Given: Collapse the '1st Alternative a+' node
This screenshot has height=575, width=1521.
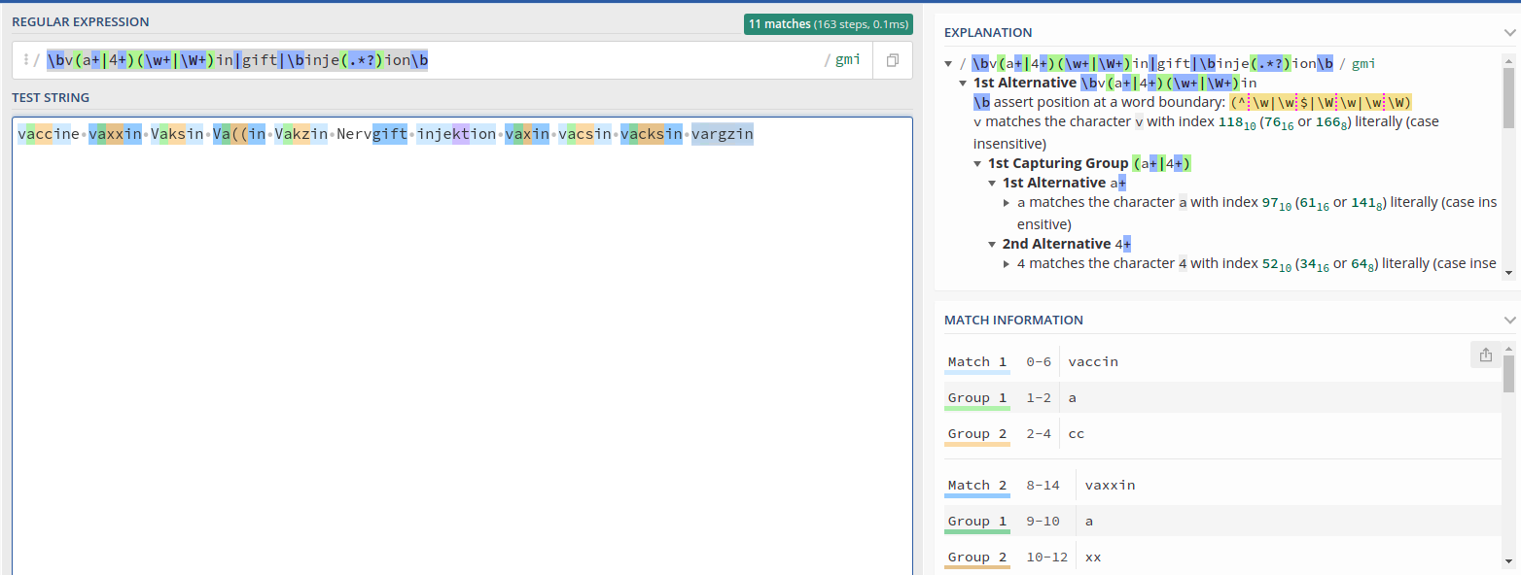Looking at the screenshot, I should point(992,183).
